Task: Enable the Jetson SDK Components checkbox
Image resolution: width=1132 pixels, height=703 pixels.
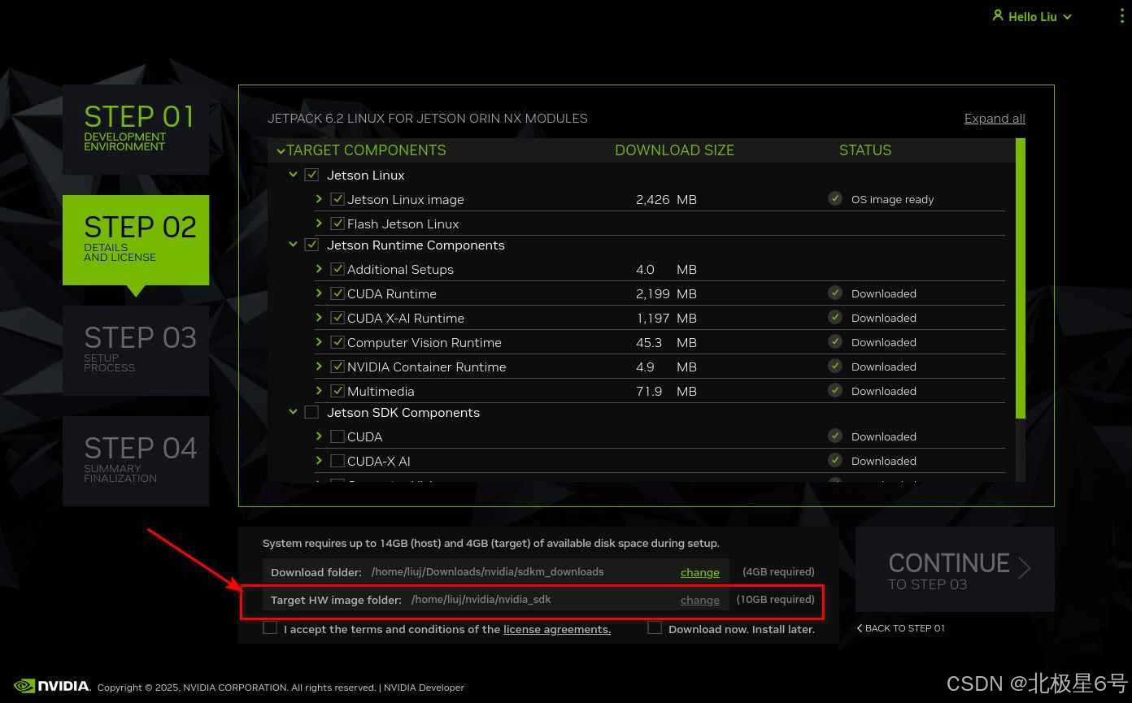Action: coord(311,411)
